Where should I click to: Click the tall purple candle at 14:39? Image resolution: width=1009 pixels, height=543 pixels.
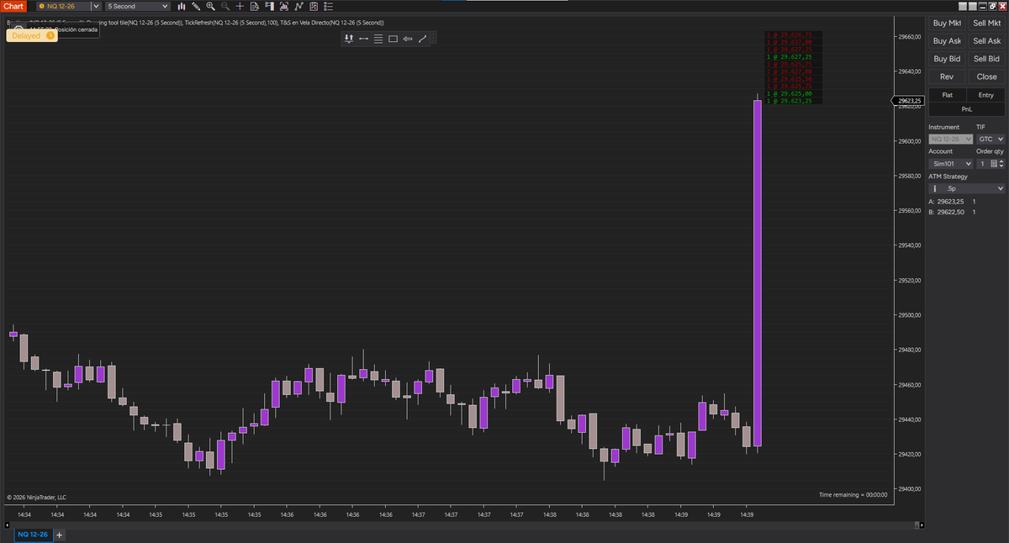coord(758,273)
